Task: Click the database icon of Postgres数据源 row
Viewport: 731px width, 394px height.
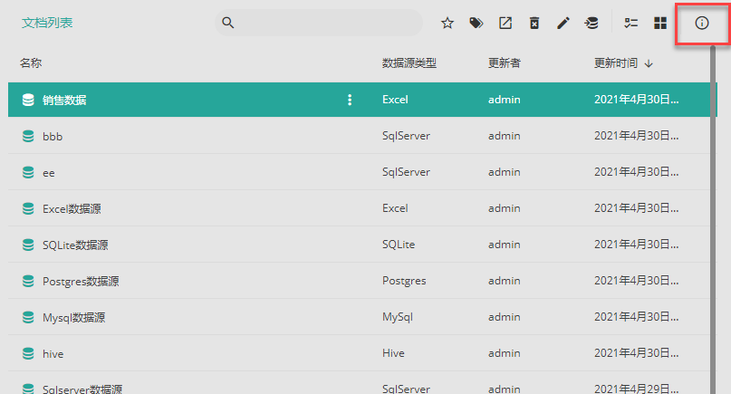Action: pyautogui.click(x=28, y=281)
